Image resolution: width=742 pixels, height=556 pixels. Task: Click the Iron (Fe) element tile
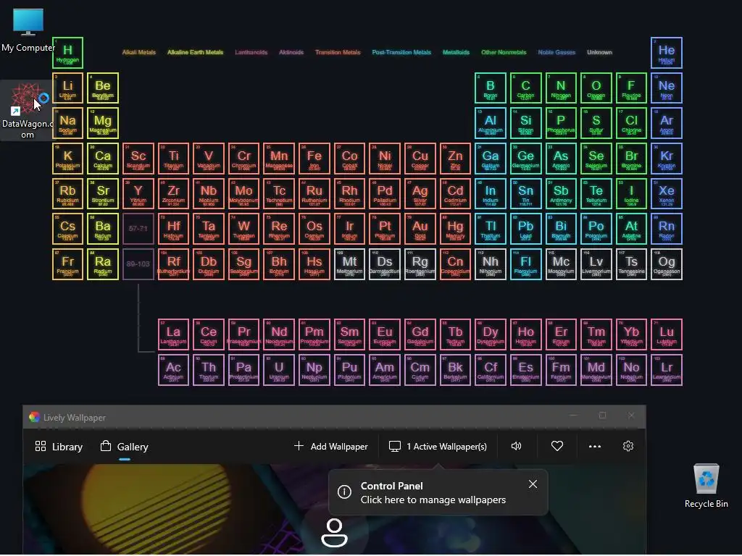(x=314, y=159)
